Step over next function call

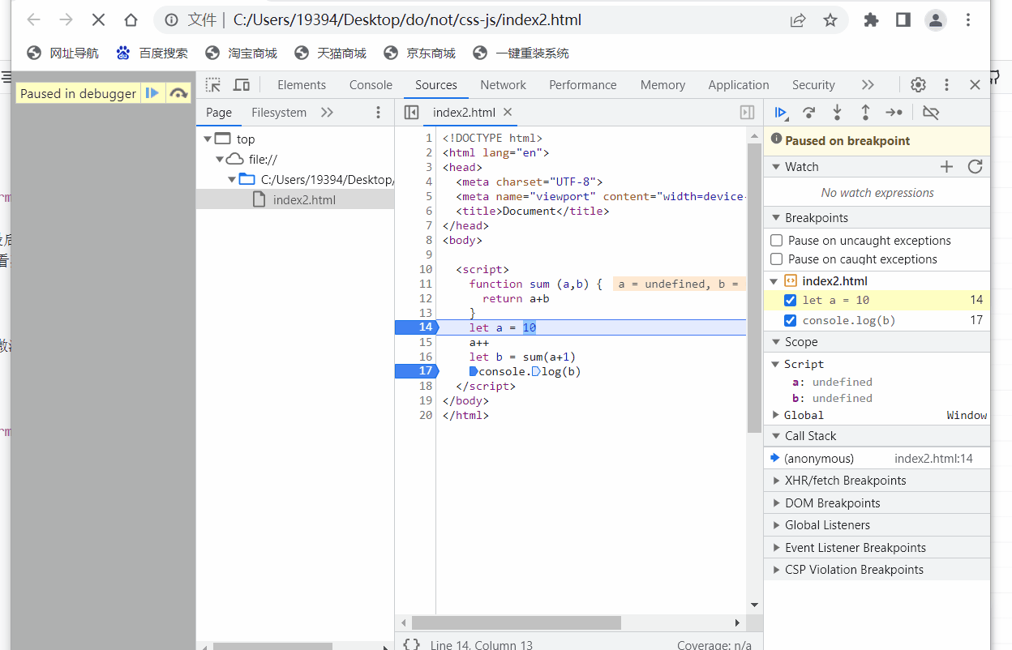click(x=808, y=113)
